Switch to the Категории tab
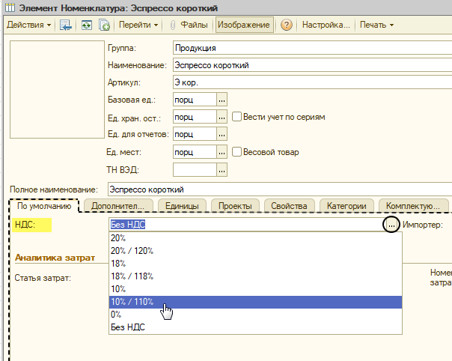The height and width of the screenshot is (361, 452). click(x=346, y=206)
